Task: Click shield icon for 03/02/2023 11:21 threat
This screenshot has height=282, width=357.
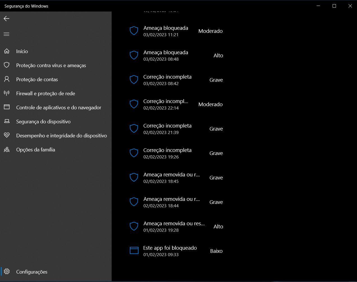Action: pos(134,31)
